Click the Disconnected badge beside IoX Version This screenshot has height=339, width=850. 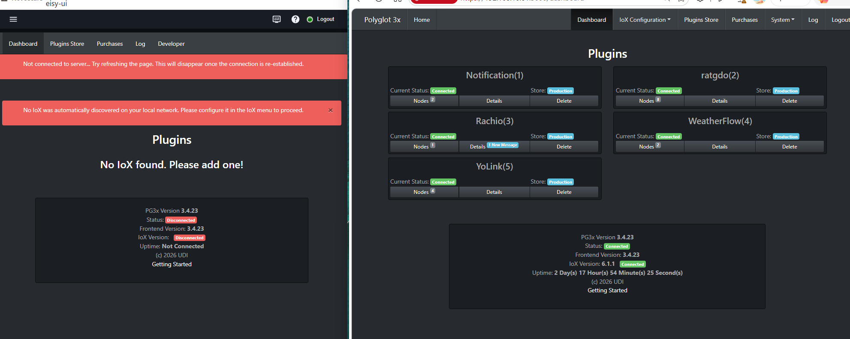190,238
